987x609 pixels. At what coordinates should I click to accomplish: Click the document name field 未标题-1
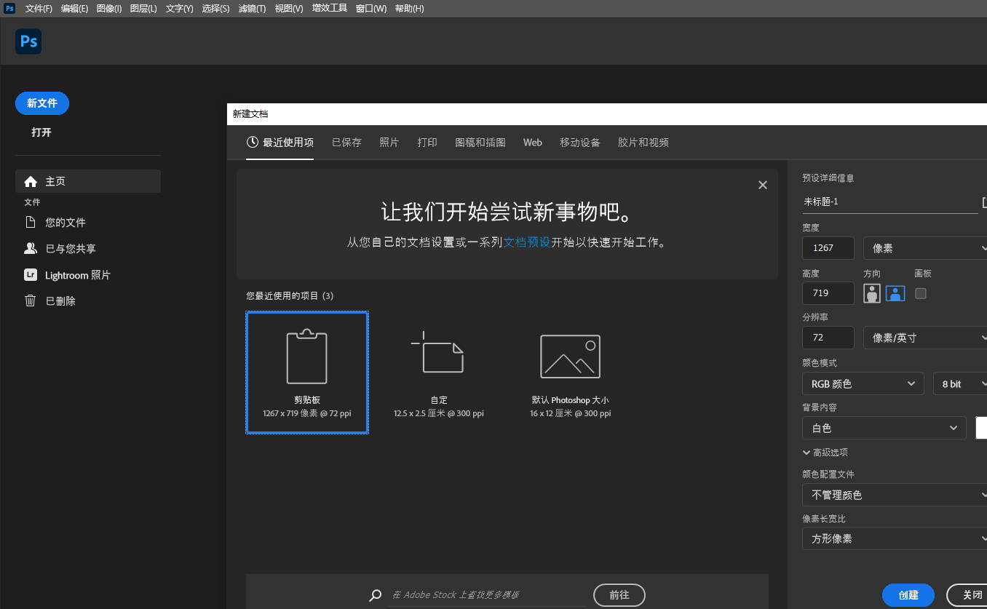890,202
